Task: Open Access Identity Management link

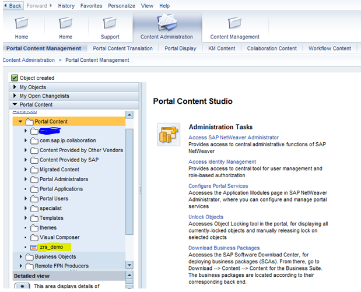Action: 222,162
